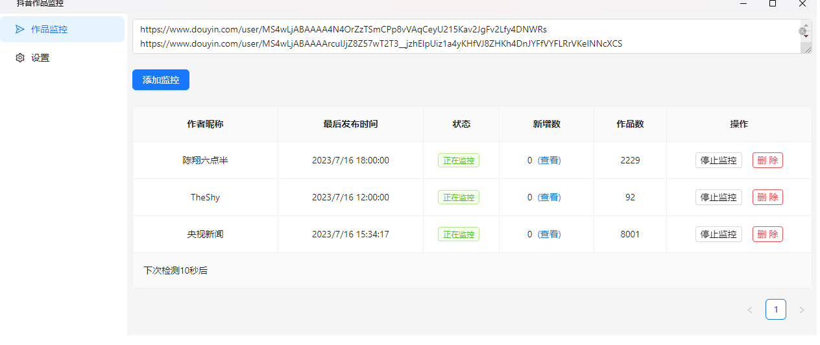Select author name 陈翔六点半

[206, 160]
